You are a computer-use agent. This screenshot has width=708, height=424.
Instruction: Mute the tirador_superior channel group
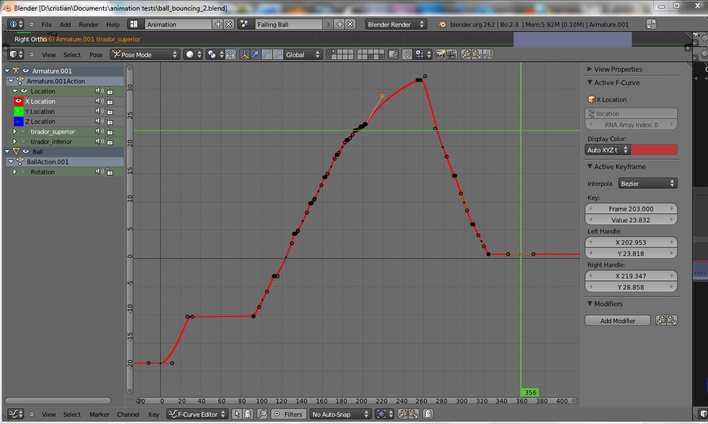99,131
